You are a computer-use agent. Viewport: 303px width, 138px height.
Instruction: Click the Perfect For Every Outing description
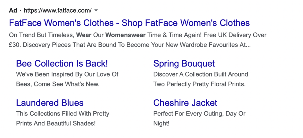point(199,113)
